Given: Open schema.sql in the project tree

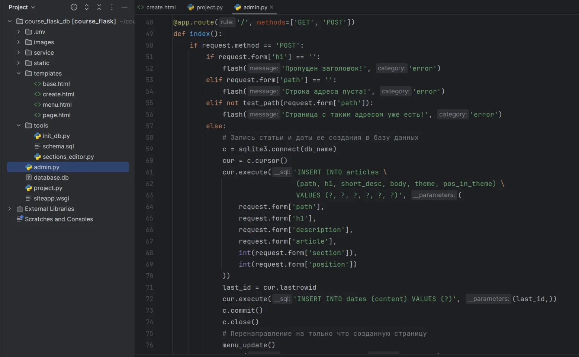Looking at the screenshot, I should click(x=58, y=146).
